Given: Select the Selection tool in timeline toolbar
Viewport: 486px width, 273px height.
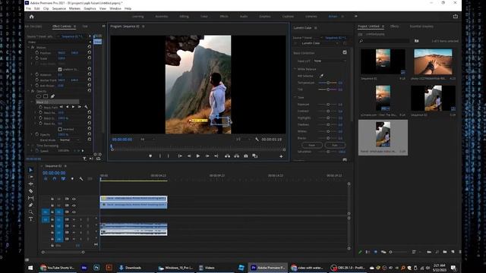Looking at the screenshot, I should tap(30, 170).
